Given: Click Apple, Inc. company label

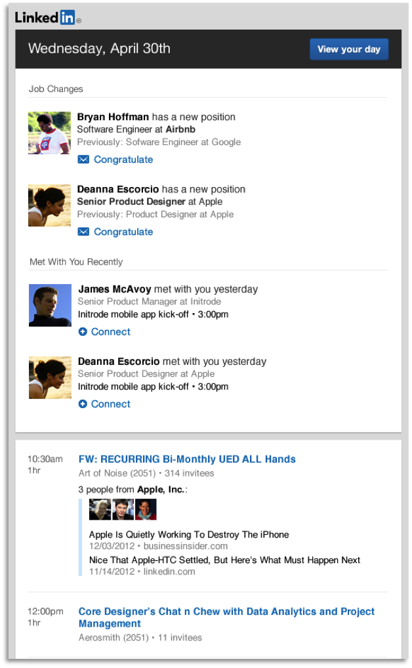Looking at the screenshot, I should [x=161, y=490].
